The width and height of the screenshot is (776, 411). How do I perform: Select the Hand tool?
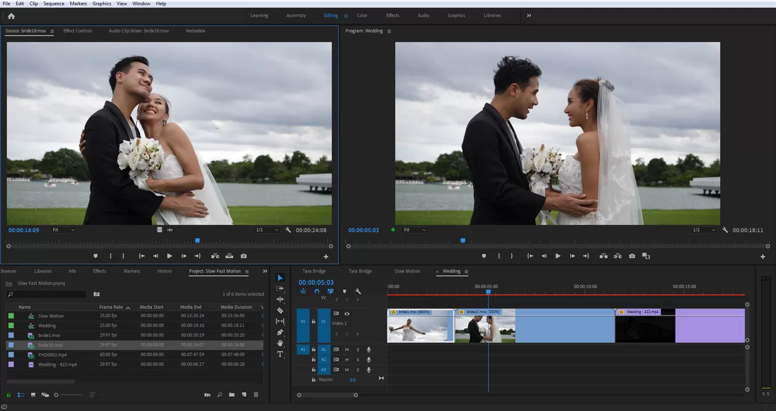(279, 343)
